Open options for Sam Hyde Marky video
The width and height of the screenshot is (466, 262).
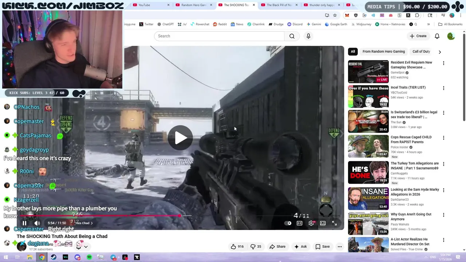pyautogui.click(x=443, y=190)
